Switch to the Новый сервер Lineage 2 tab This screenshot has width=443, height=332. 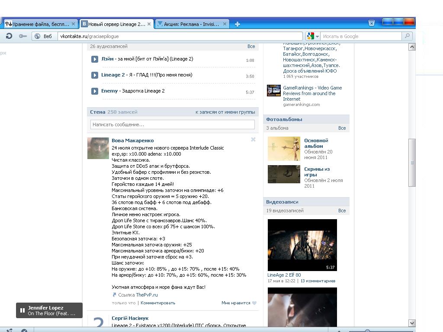point(116,24)
